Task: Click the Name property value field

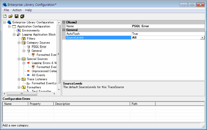Action: point(168,26)
